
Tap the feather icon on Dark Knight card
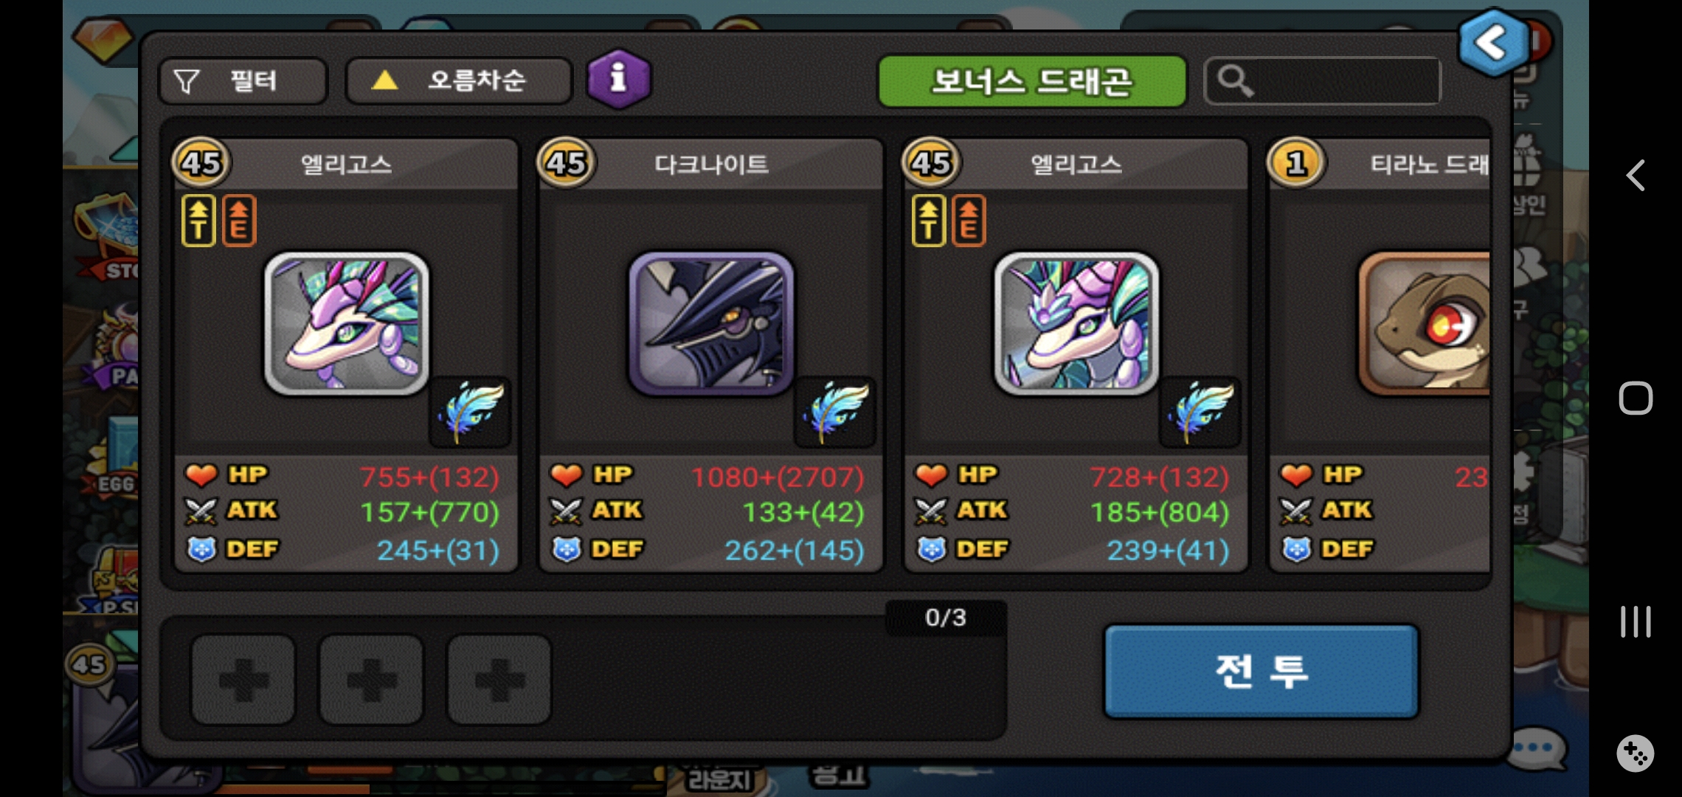835,412
